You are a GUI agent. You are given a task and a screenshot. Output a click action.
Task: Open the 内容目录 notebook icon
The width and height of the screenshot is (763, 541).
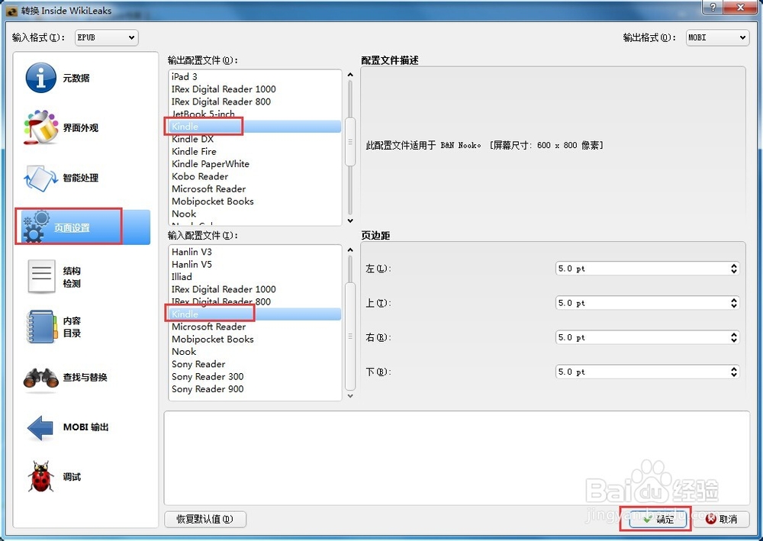pos(41,327)
